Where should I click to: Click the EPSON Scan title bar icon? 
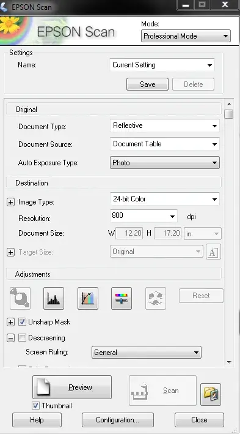[x=4, y=7]
